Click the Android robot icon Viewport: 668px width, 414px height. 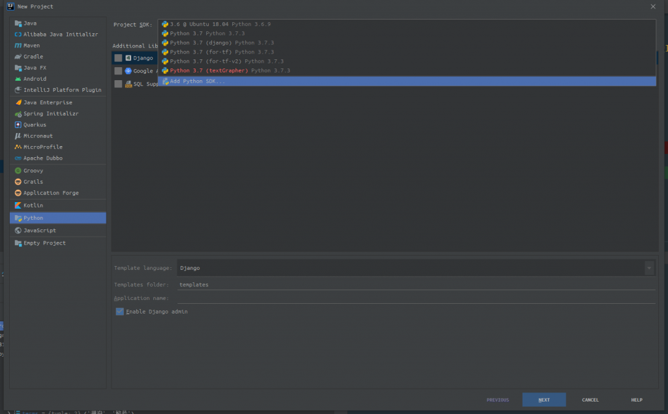(18, 79)
